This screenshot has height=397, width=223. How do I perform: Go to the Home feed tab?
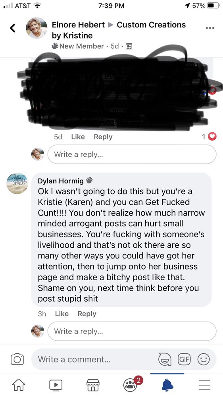coord(19,385)
